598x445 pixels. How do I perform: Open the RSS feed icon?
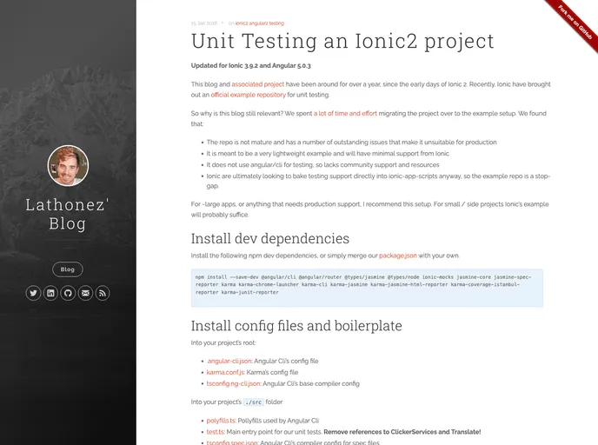pos(103,293)
